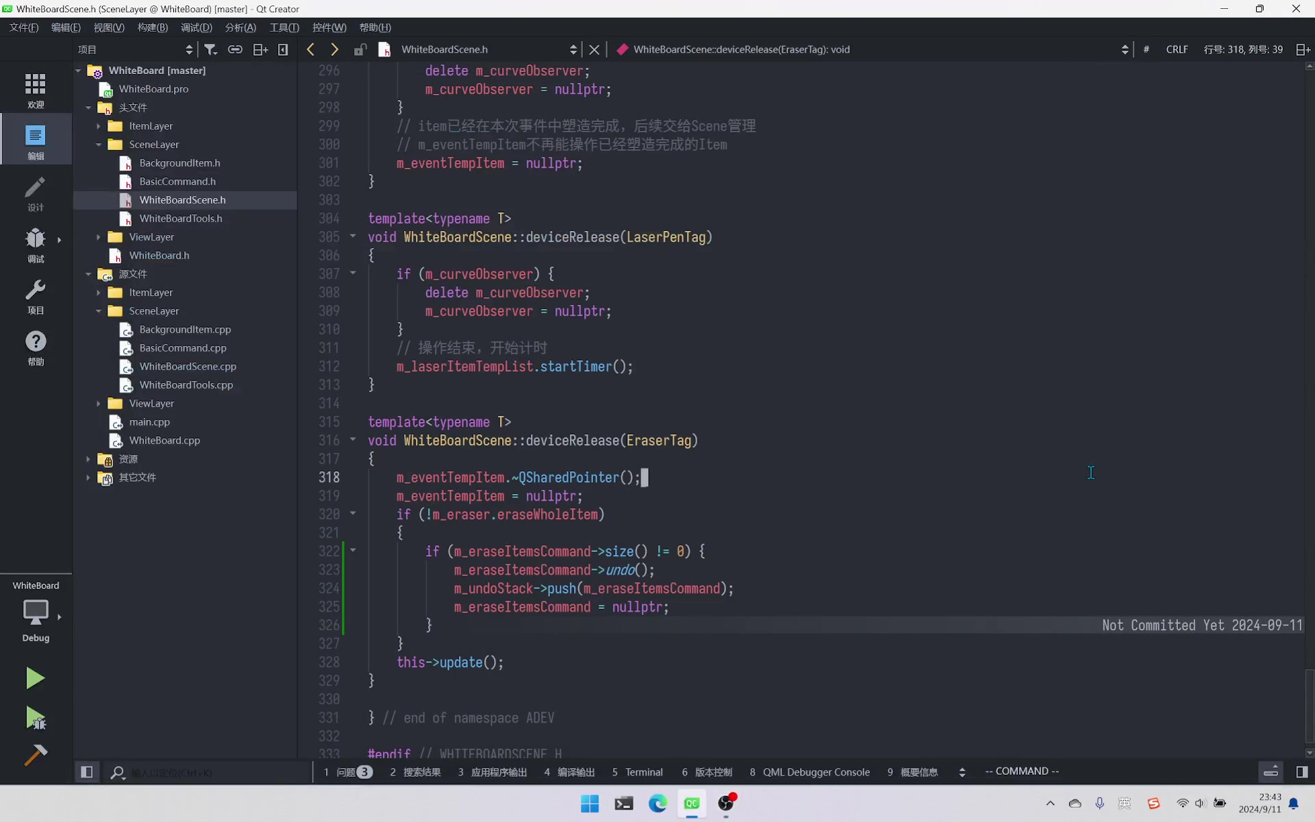Image resolution: width=1315 pixels, height=822 pixels.
Task: Open the 构建(B) menu
Action: pyautogui.click(x=152, y=27)
